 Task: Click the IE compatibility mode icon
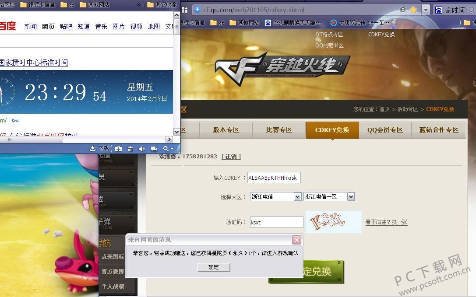point(403,10)
